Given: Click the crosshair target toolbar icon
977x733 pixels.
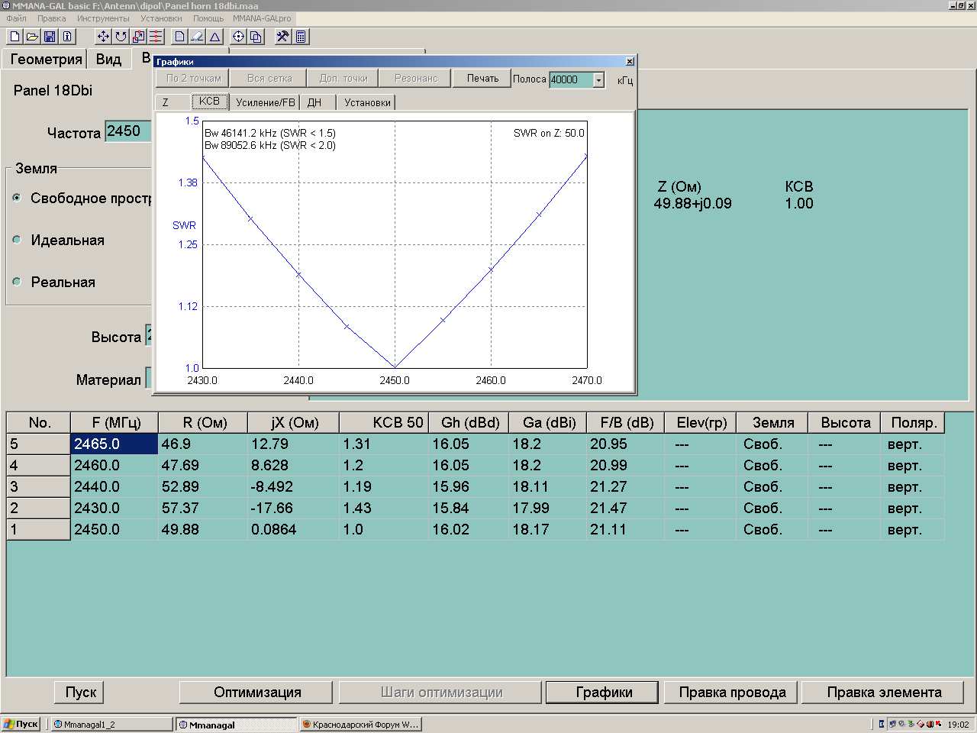Looking at the screenshot, I should coord(238,37).
